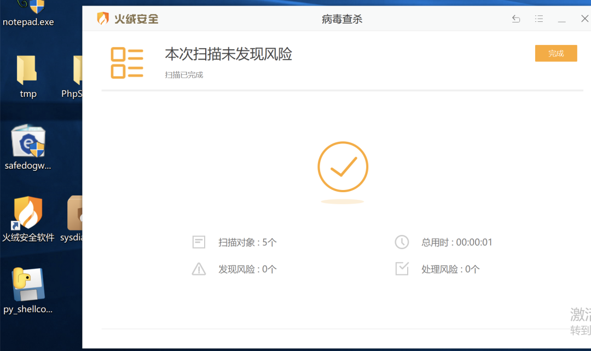This screenshot has width=591, height=351.
Task: Close the 火绒安全 virus scan window
Action: click(x=584, y=19)
